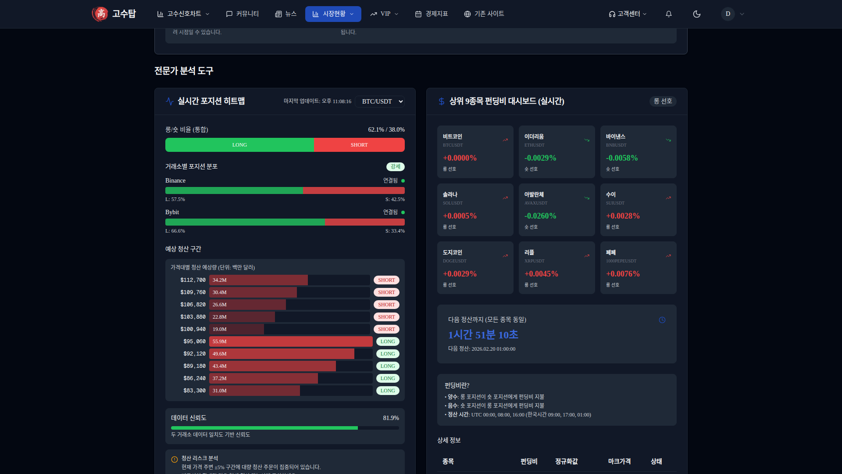The height and width of the screenshot is (474, 842).
Task: Click the clock icon in settlement countdown card
Action: (x=662, y=320)
